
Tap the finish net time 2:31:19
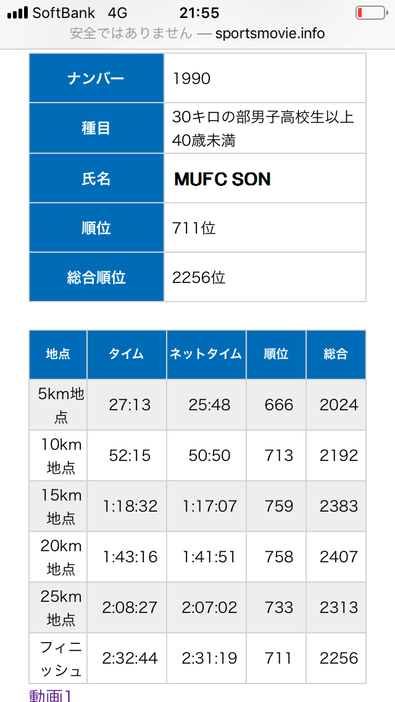(x=209, y=658)
